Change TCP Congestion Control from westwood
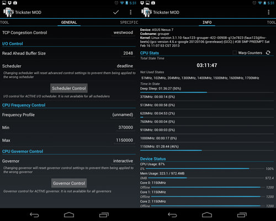 pos(123,33)
